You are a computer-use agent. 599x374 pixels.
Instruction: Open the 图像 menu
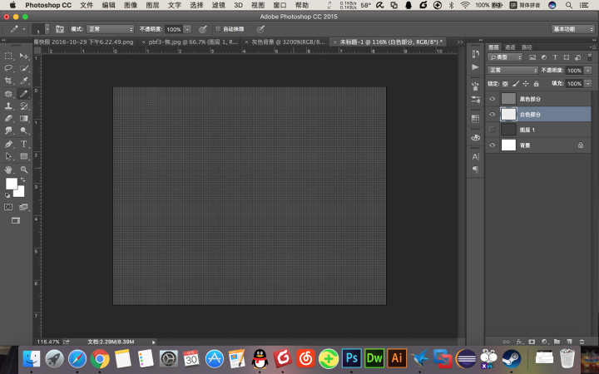[131, 5]
